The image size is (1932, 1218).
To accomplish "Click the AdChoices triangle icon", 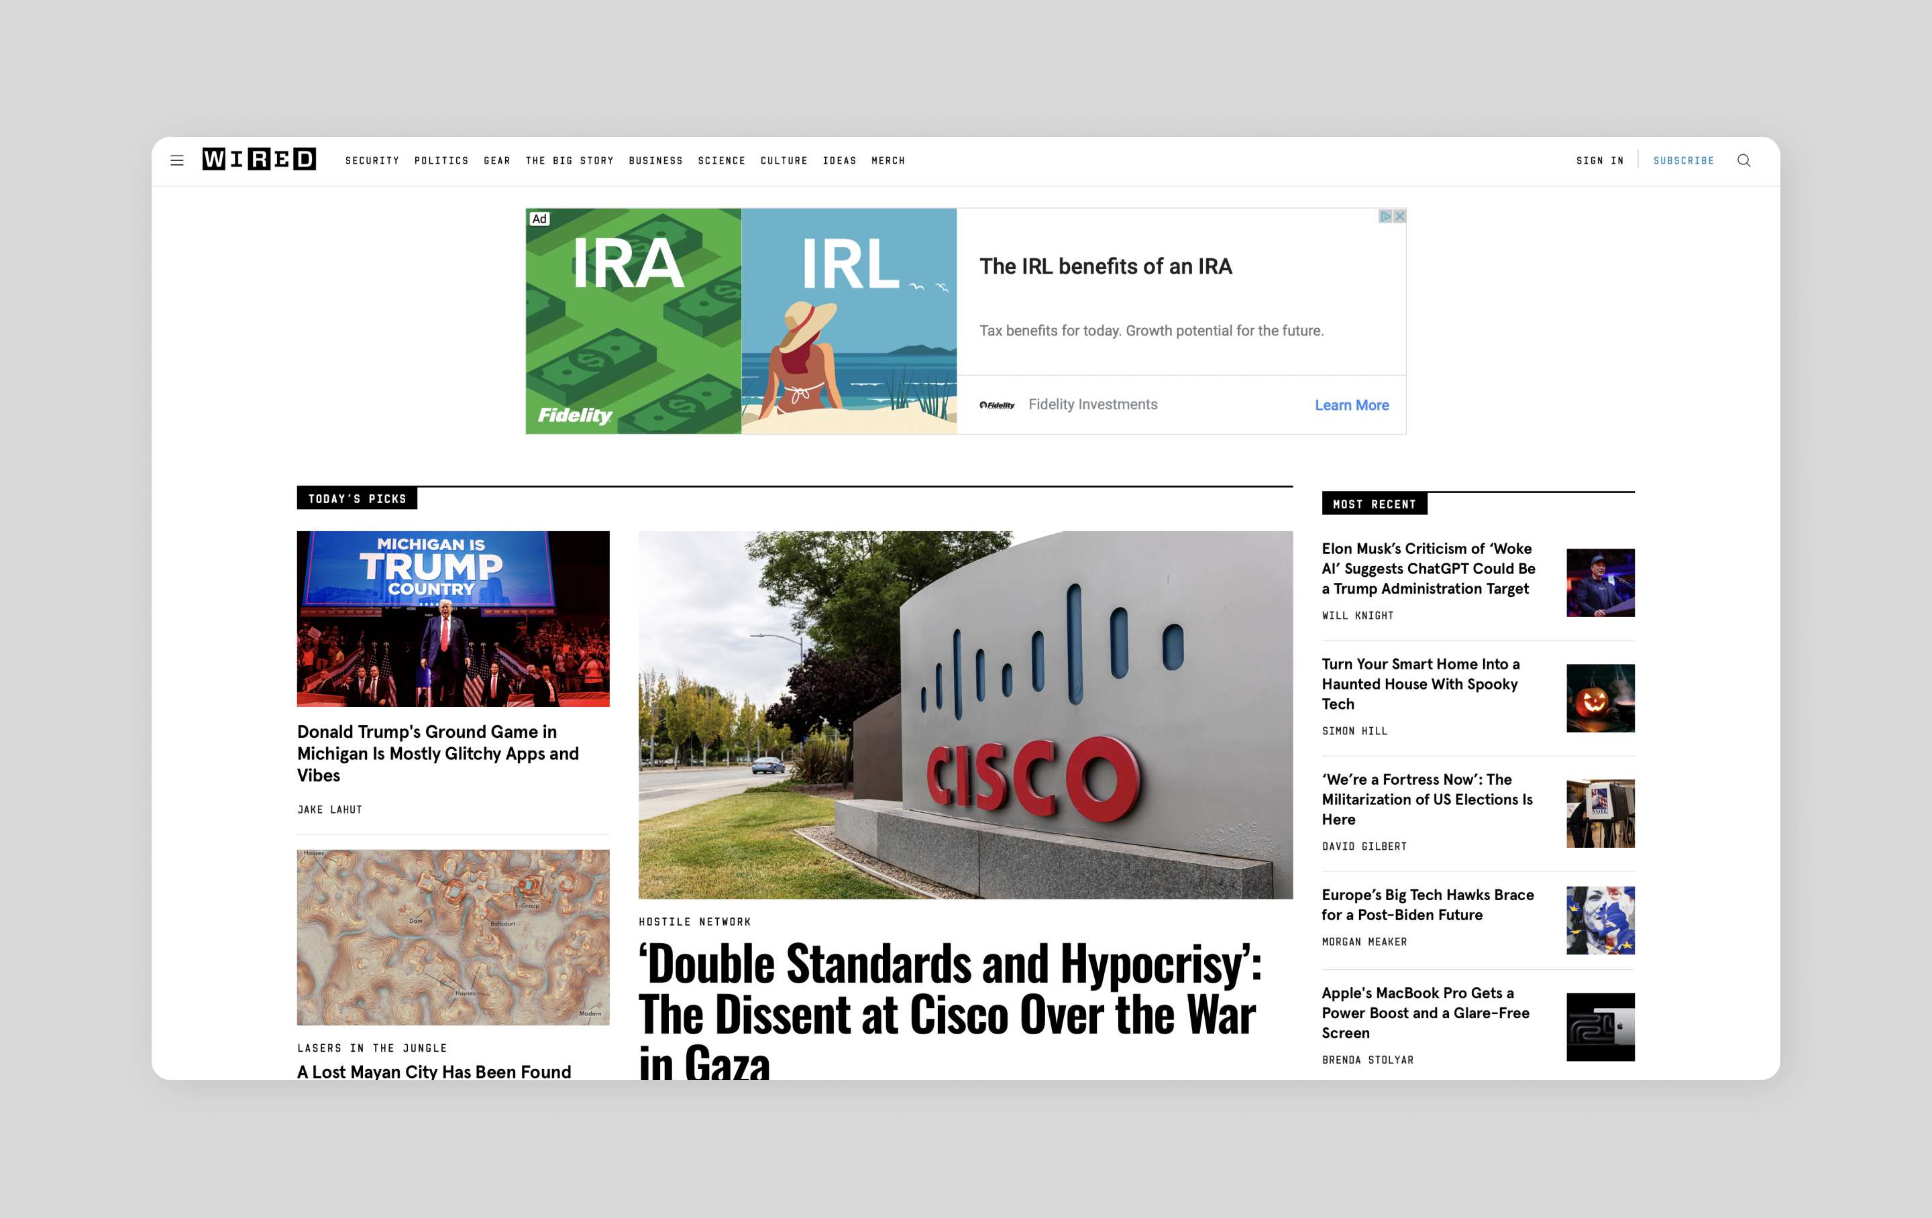I will point(1386,217).
